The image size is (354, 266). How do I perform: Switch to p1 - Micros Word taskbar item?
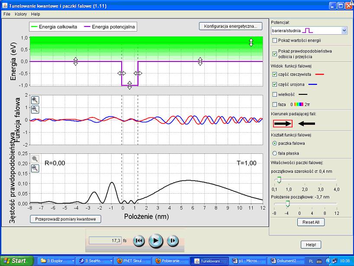[x=247, y=261]
